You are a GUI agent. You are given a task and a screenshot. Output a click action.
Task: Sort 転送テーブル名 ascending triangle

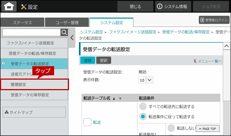[114, 99]
